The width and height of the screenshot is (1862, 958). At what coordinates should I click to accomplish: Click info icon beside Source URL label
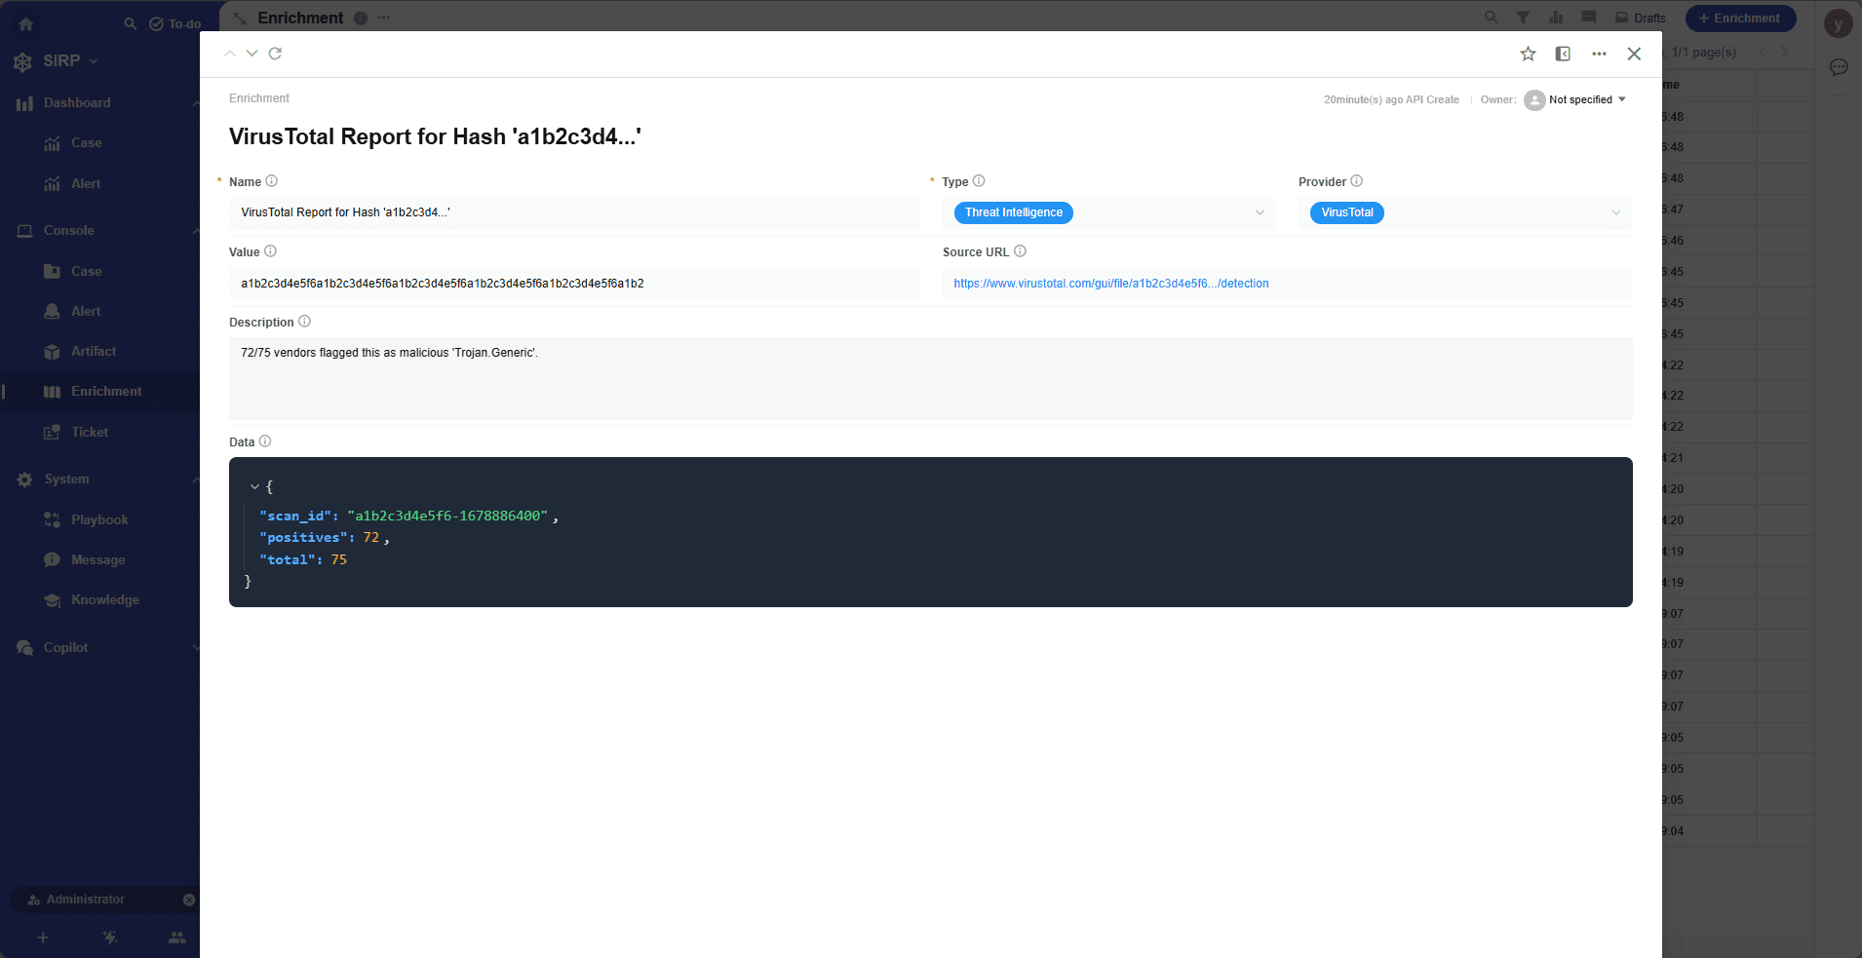1020,251
